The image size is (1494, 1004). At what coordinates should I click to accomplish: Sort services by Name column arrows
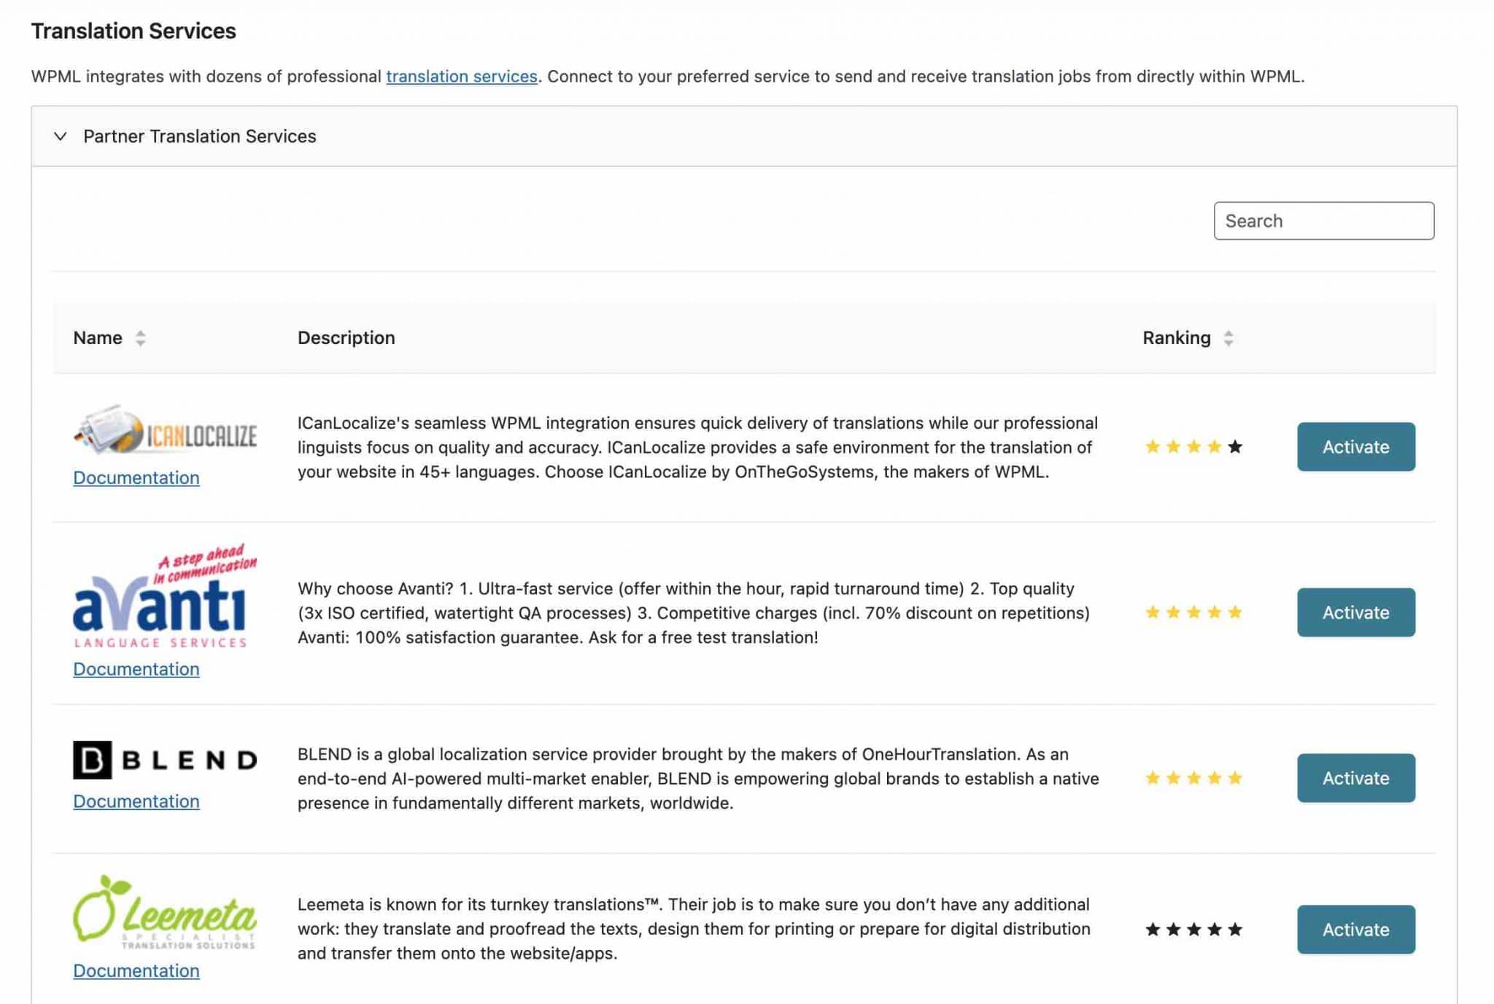tap(140, 338)
